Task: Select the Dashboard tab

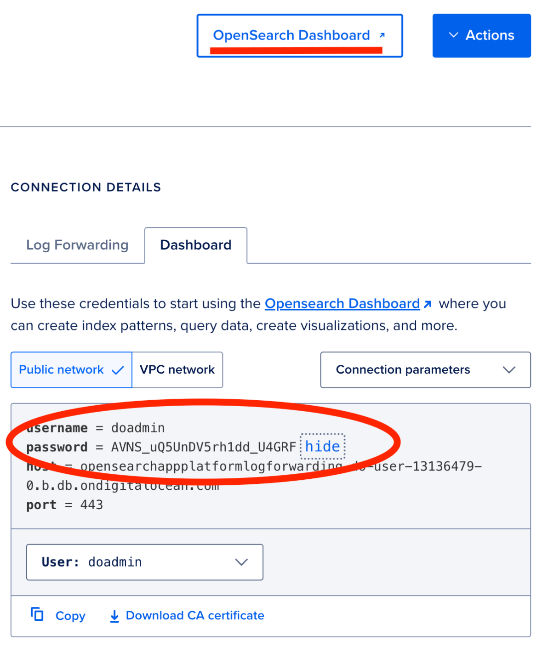Action: pyautogui.click(x=196, y=245)
